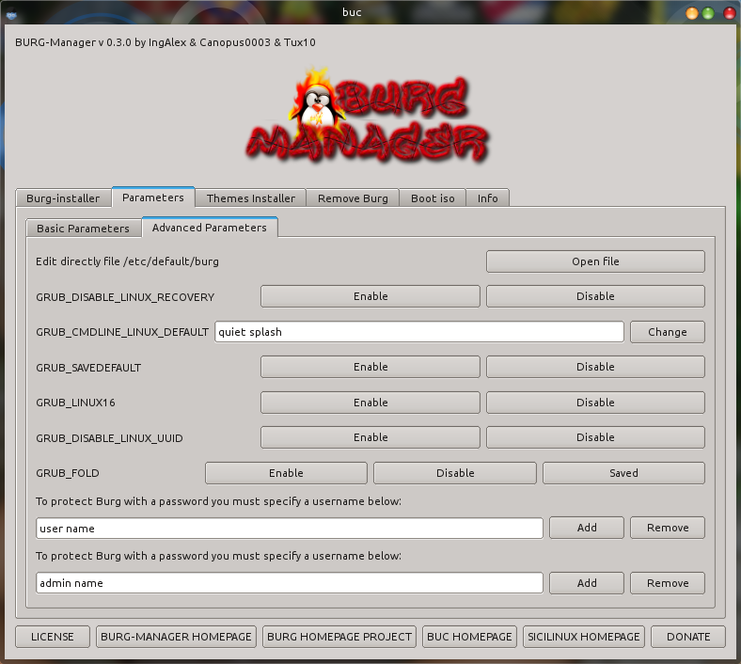Go to the Remove Burg tab
The image size is (741, 664).
point(353,198)
